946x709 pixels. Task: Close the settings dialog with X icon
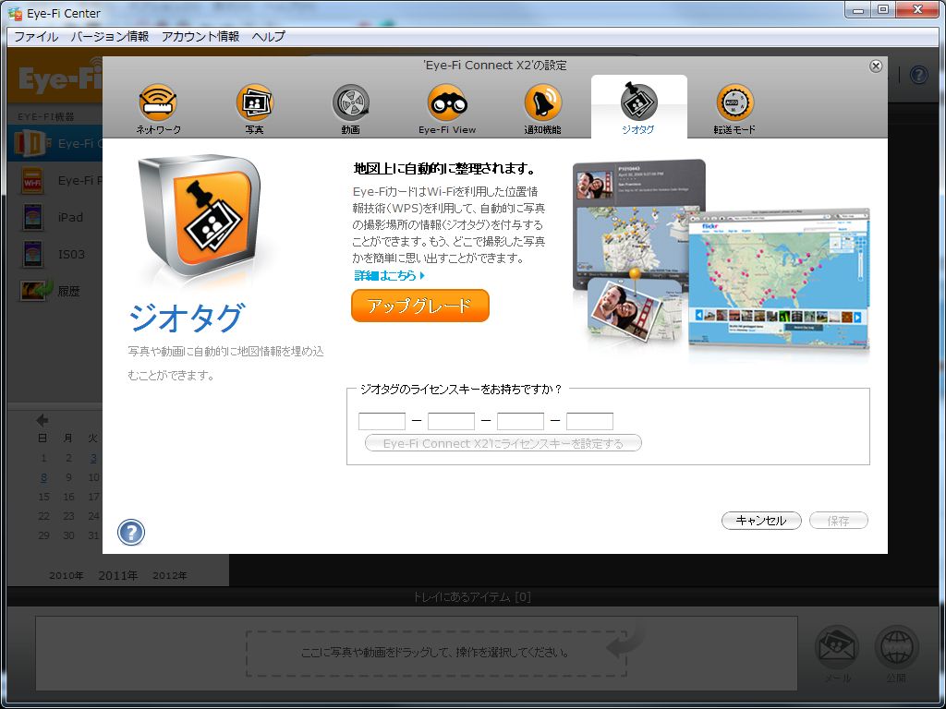click(876, 66)
